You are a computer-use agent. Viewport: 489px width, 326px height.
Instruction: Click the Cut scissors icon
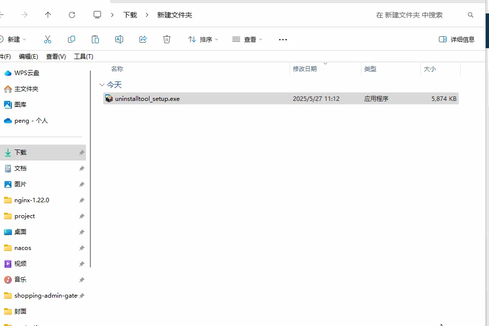point(48,39)
